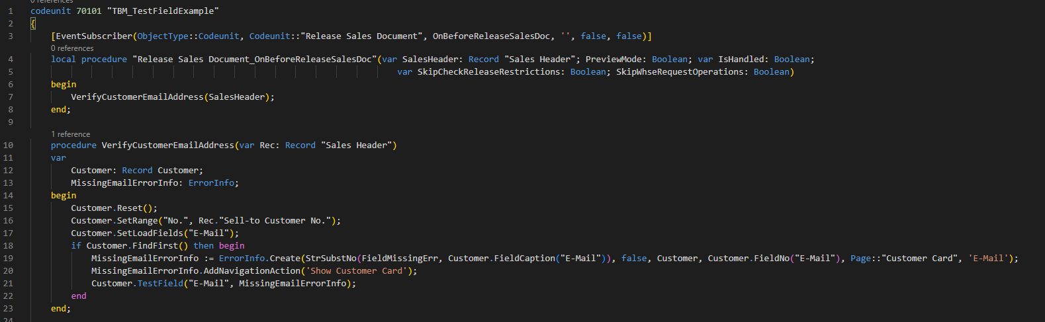This screenshot has height=322, width=1045.
Task: Click the 'begin' keyword on line 14
Action: [64, 196]
